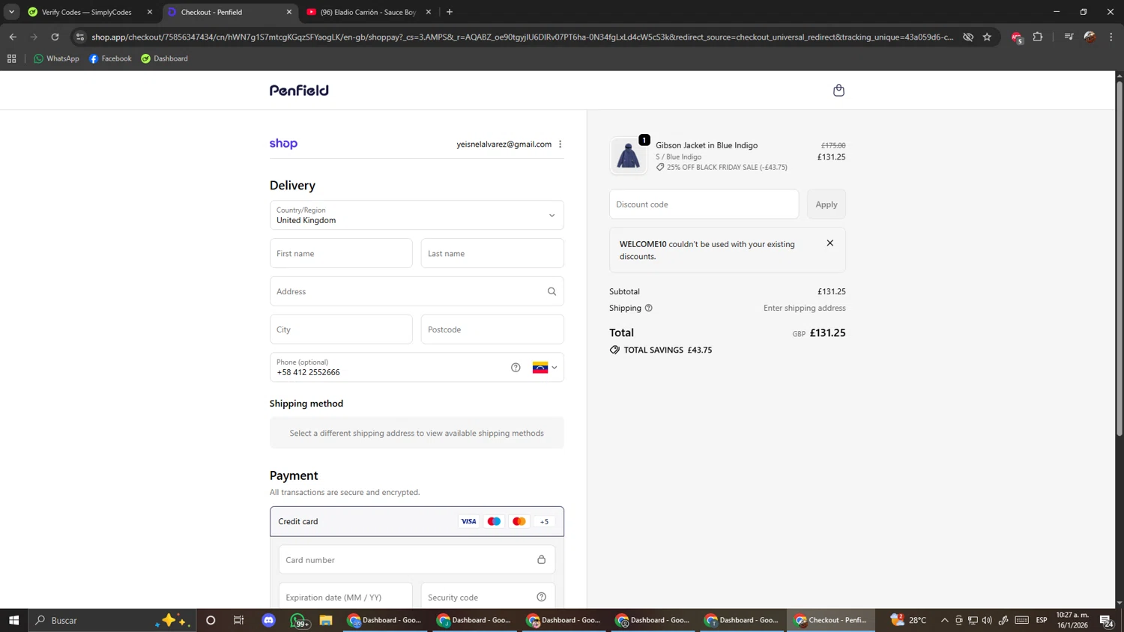Click the 28°C weather widget

click(x=908, y=620)
